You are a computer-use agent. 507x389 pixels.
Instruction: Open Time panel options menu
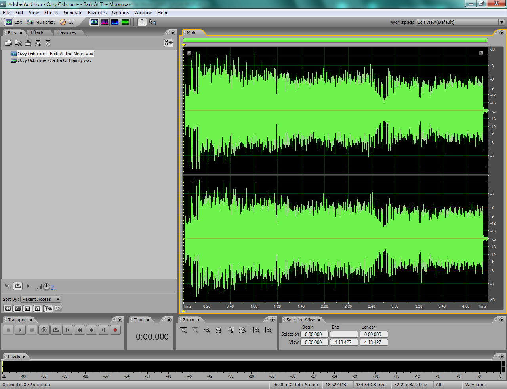pyautogui.click(x=169, y=320)
